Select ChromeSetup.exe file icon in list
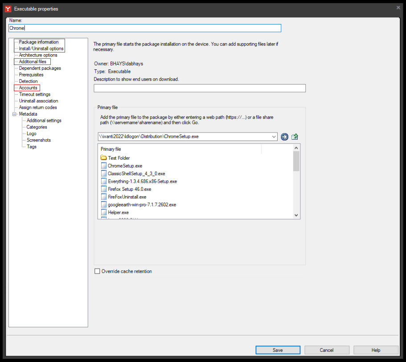The height and width of the screenshot is (362, 406). pyautogui.click(x=103, y=166)
